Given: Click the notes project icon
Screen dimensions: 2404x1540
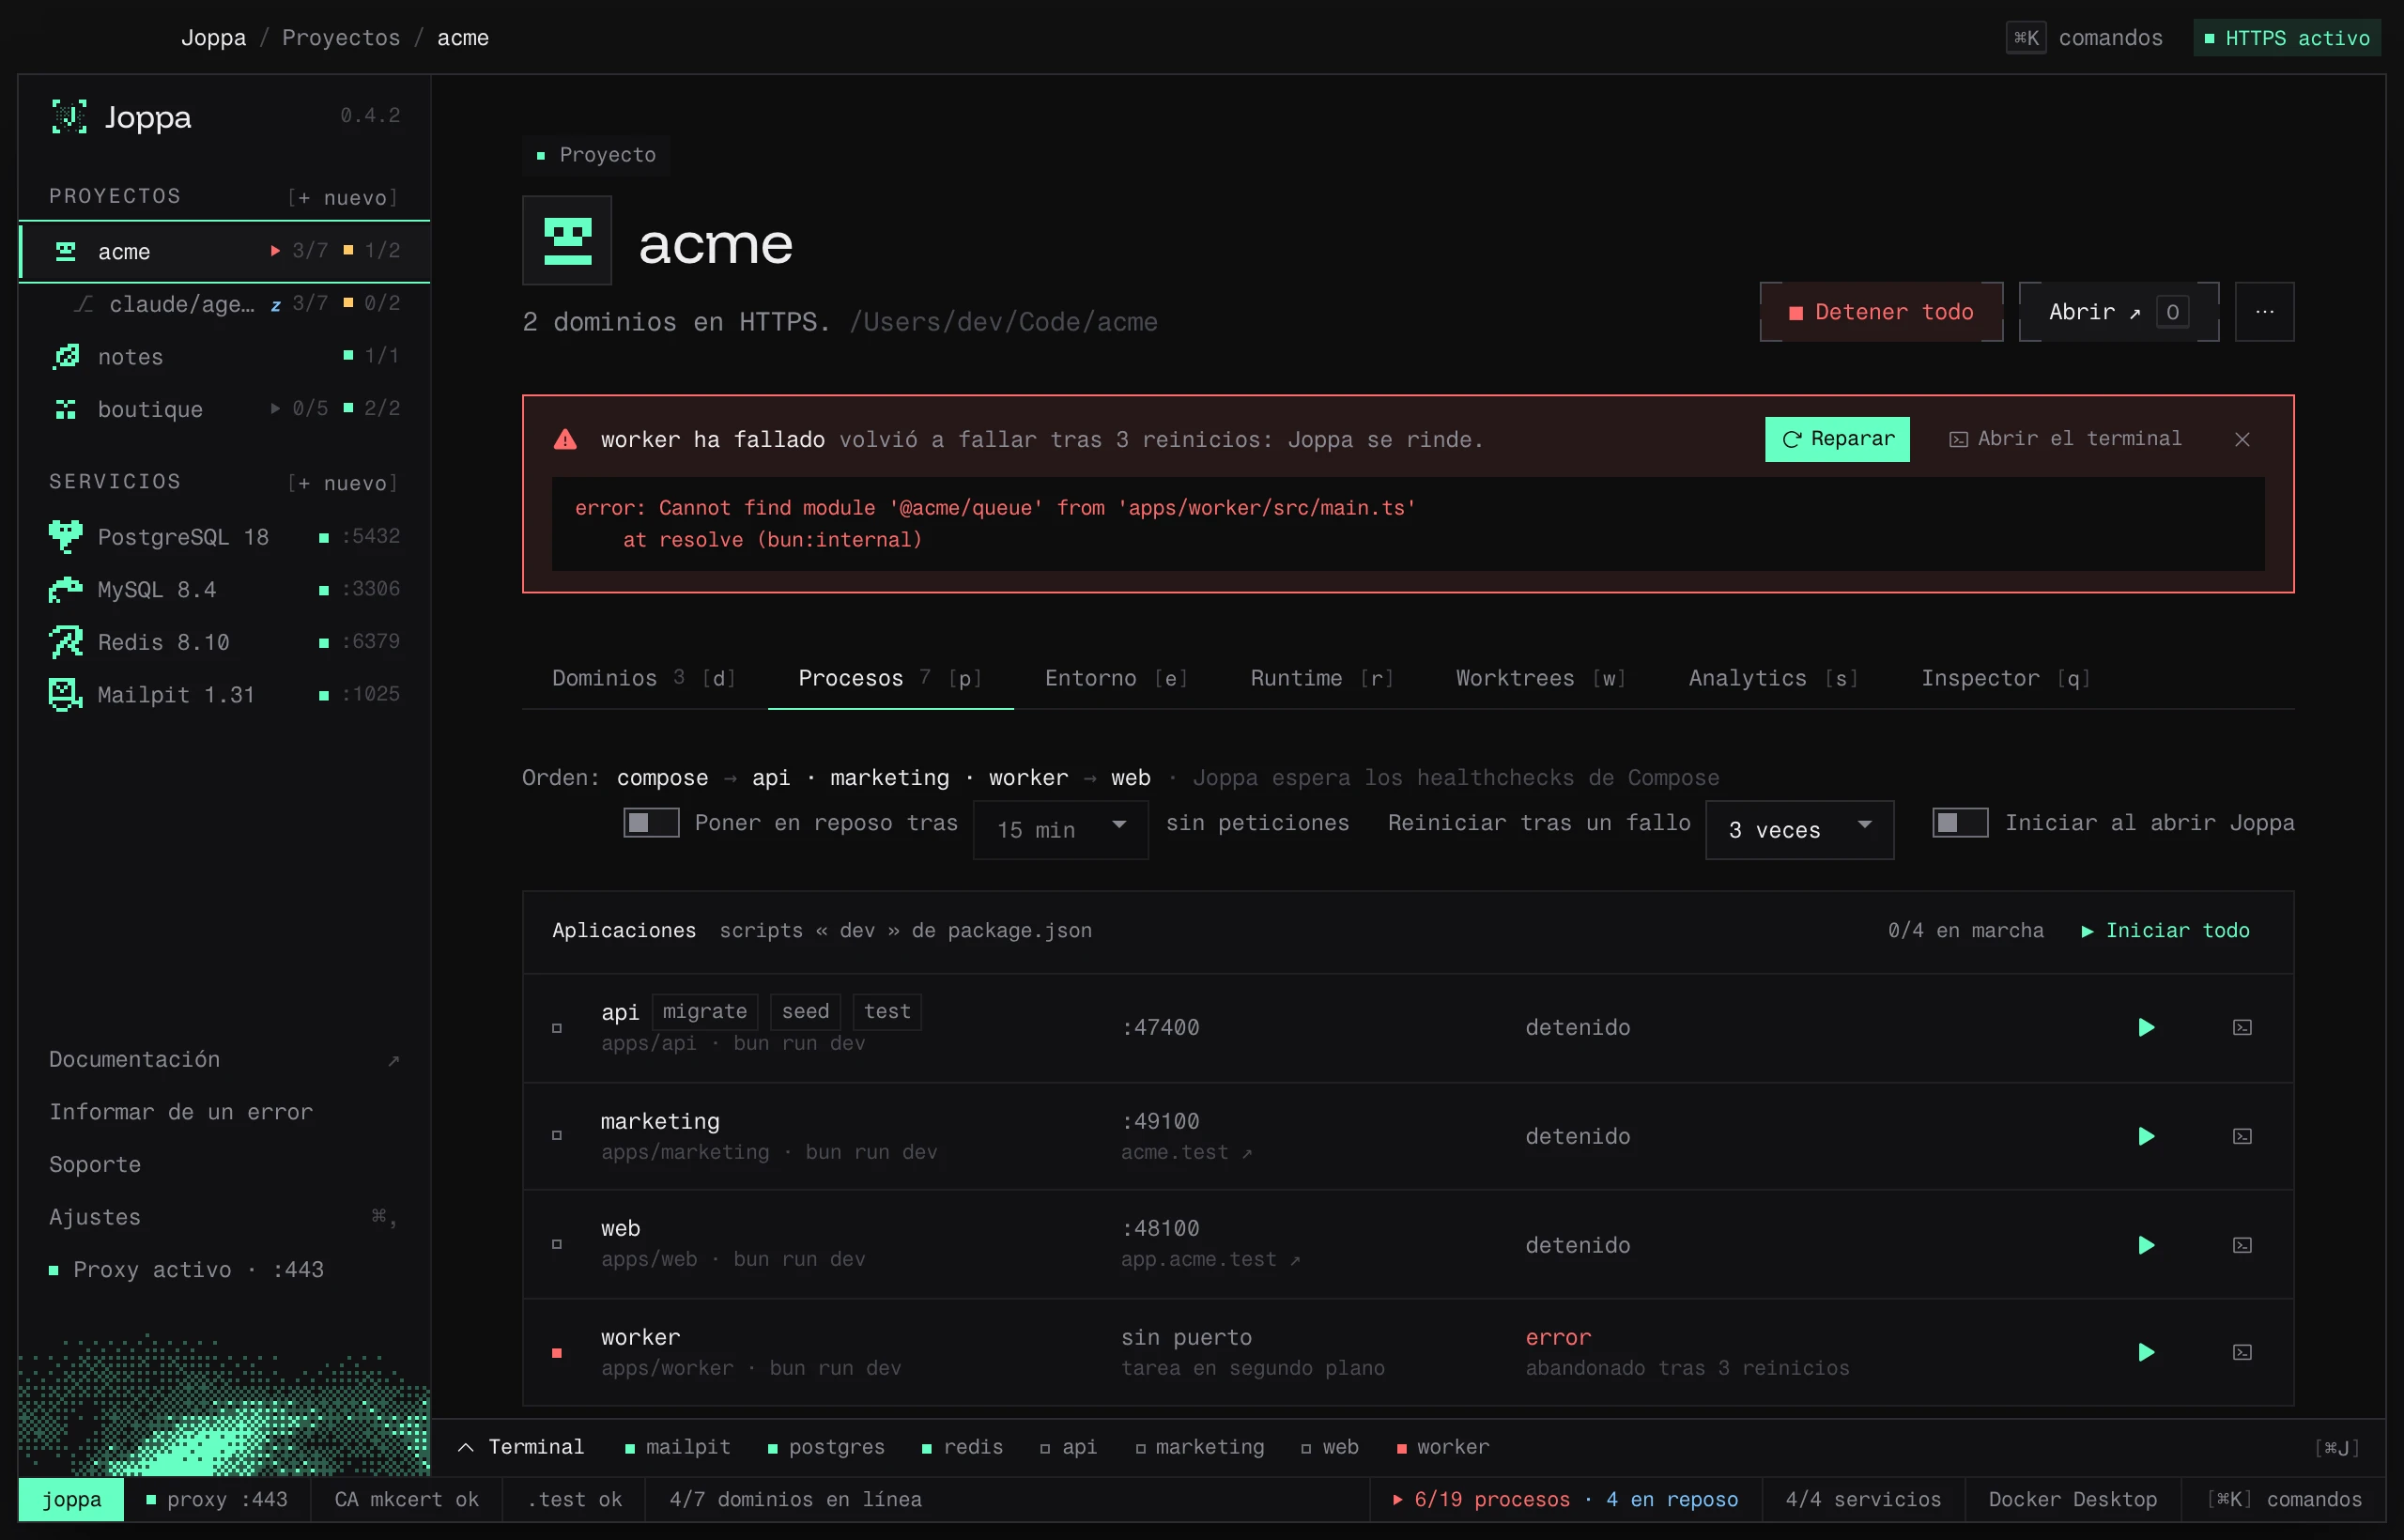Looking at the screenshot, I should (66, 356).
